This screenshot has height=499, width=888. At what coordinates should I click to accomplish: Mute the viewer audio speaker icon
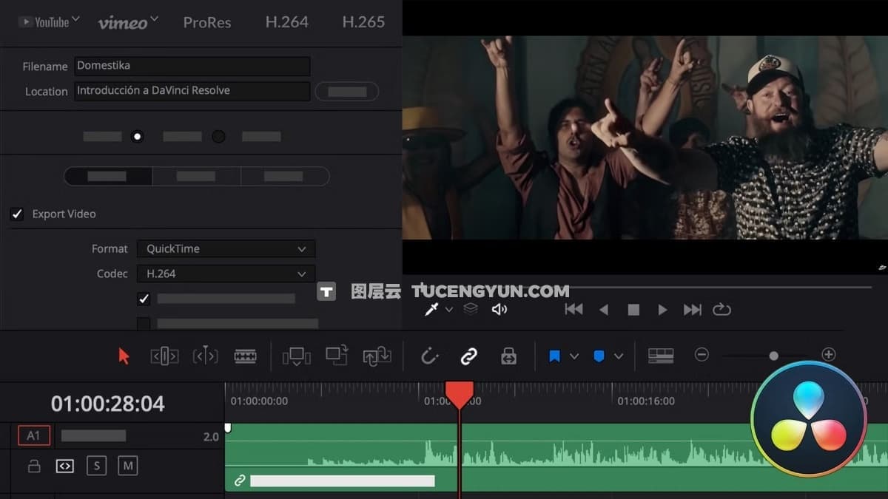click(499, 310)
